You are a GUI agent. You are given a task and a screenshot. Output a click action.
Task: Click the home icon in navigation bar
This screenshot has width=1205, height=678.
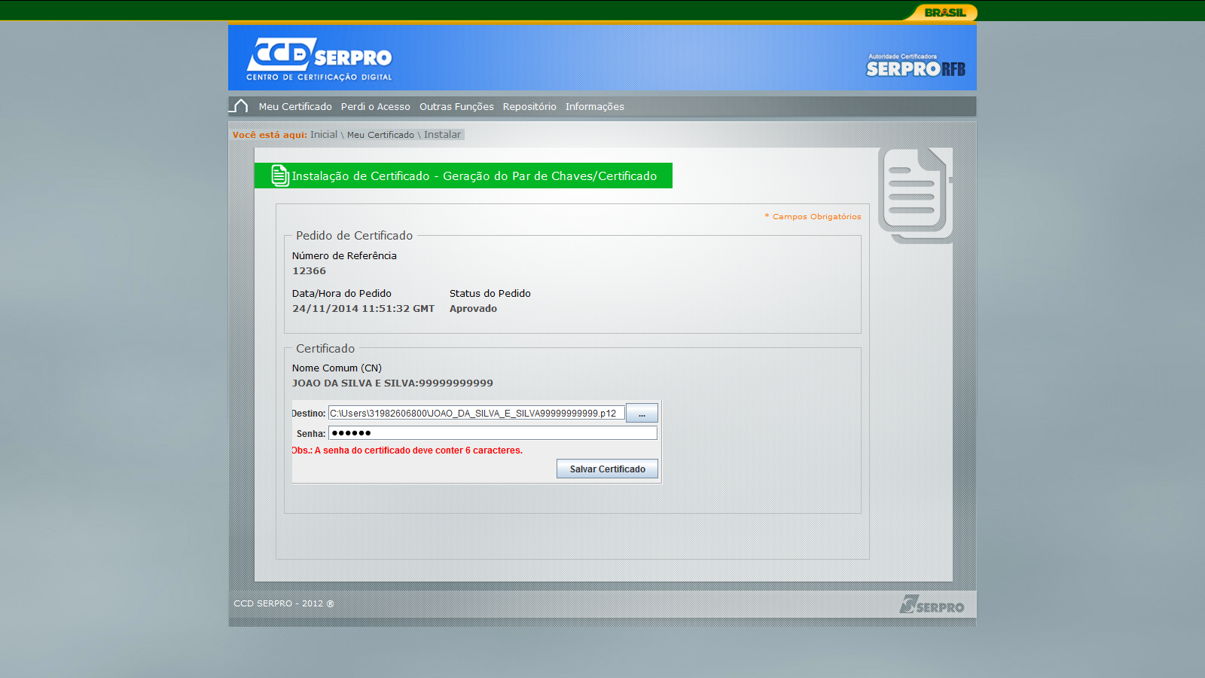click(240, 106)
